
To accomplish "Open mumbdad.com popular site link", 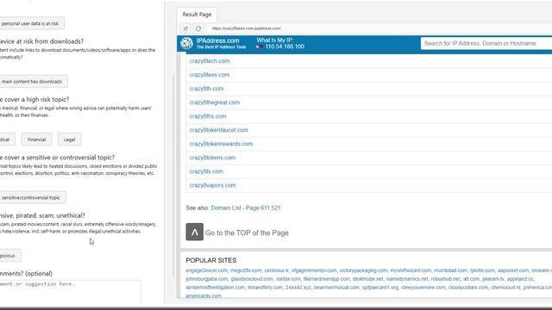I will pos(450,270).
